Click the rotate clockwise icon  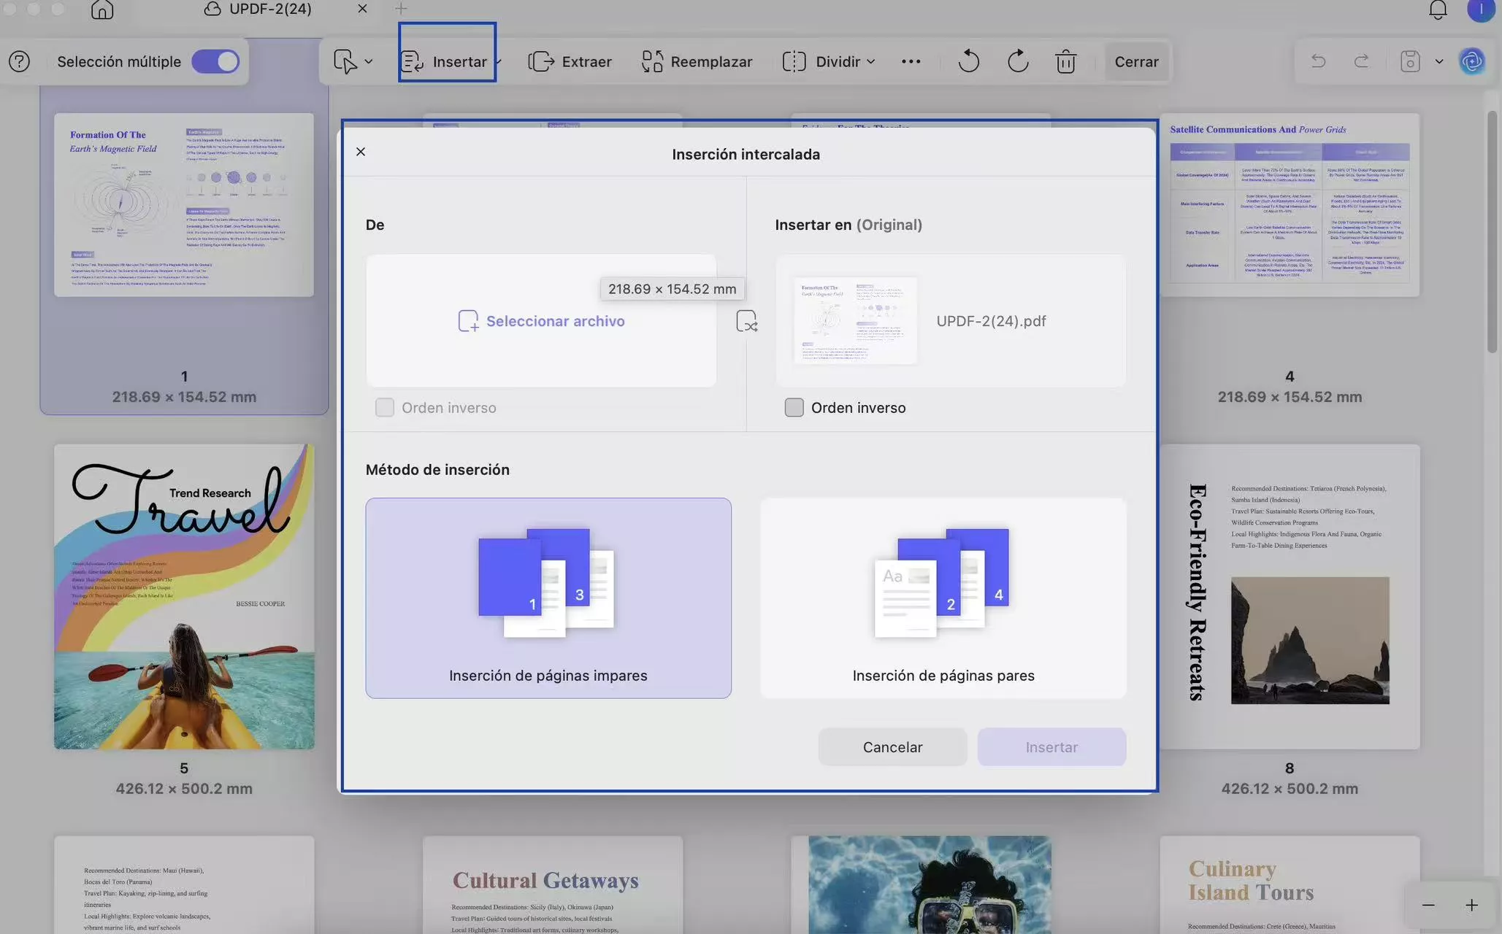pyautogui.click(x=1018, y=61)
